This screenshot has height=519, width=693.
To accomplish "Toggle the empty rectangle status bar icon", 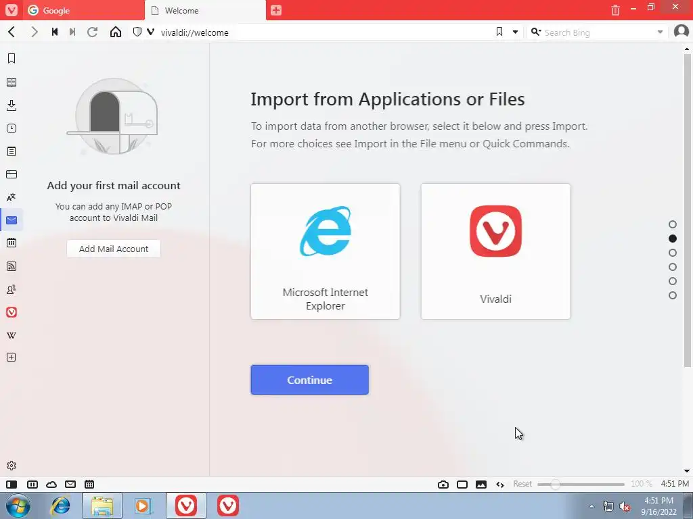I will [462, 485].
